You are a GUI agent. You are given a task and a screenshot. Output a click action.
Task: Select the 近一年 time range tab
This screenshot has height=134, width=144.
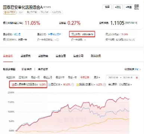click(x=72, y=77)
